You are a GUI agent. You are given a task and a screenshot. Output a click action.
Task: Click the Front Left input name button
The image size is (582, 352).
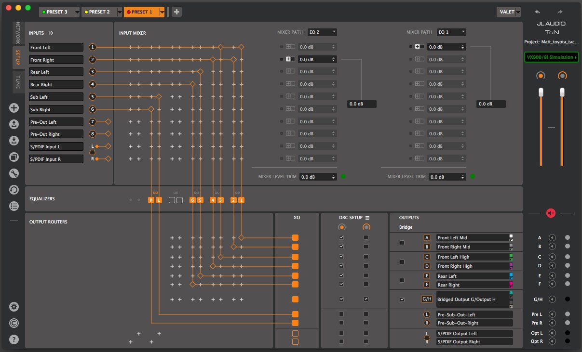coord(56,47)
